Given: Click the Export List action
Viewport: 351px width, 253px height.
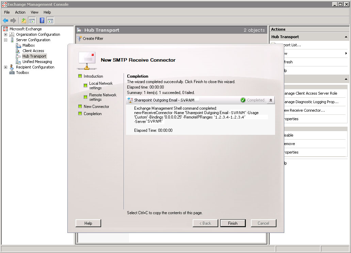Looking at the screenshot, I should [292, 45].
